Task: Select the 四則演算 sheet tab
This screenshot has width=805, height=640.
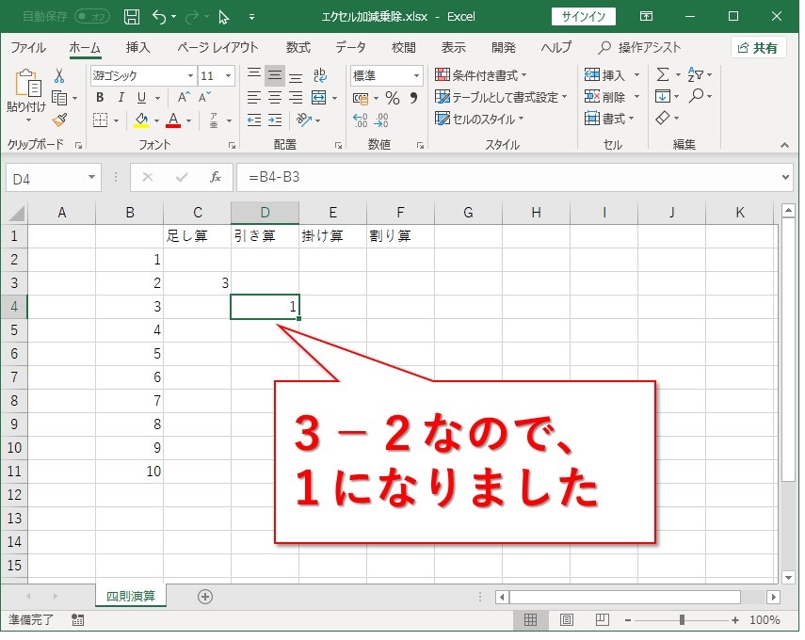Action: click(131, 596)
